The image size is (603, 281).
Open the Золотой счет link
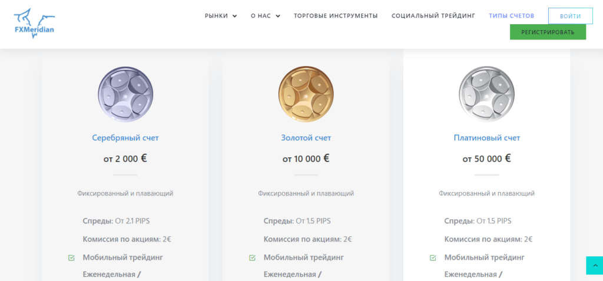[306, 138]
